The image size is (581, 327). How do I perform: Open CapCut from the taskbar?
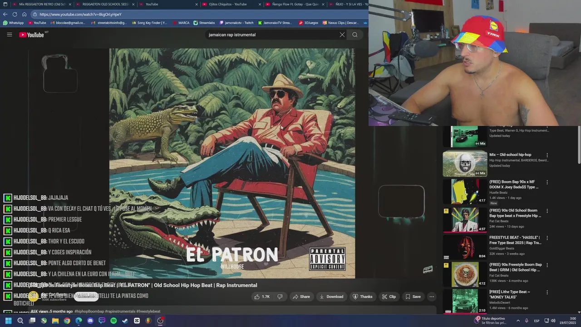[x=137, y=321]
